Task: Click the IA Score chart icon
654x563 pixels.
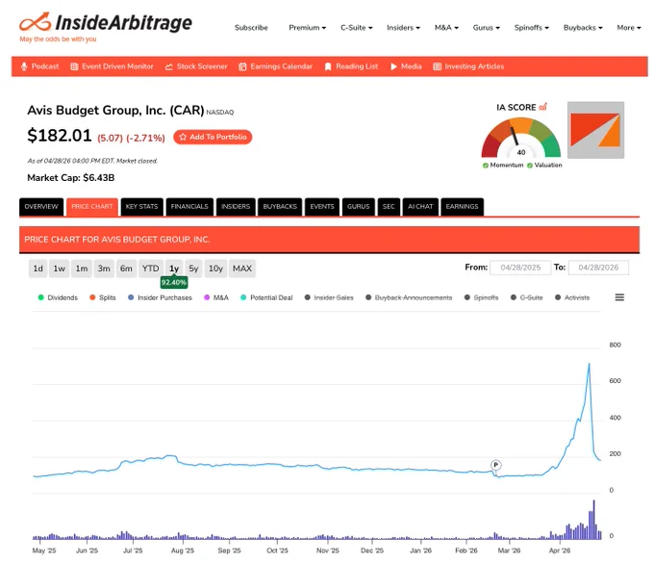Action: pos(542,107)
